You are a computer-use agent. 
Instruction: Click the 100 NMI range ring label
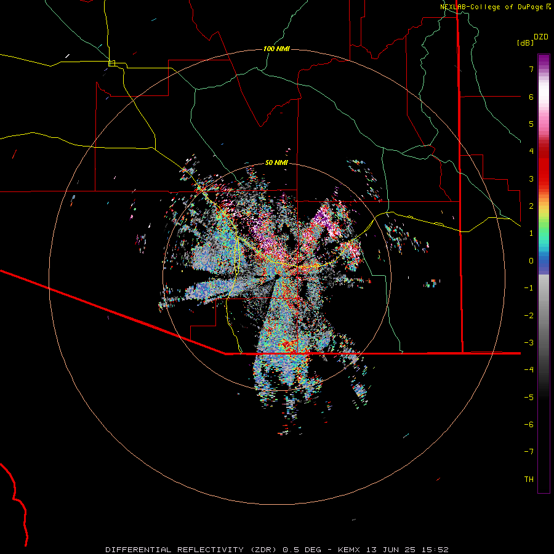[x=276, y=49]
